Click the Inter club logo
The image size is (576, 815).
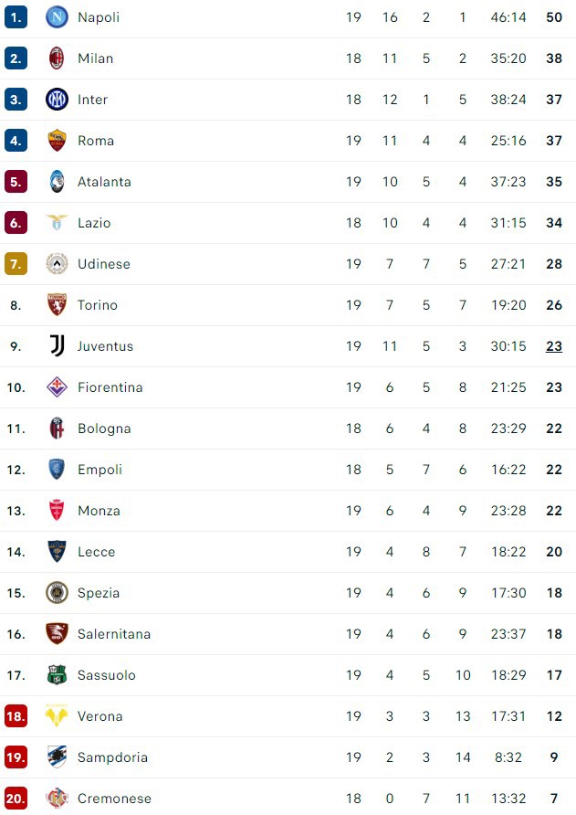click(57, 100)
